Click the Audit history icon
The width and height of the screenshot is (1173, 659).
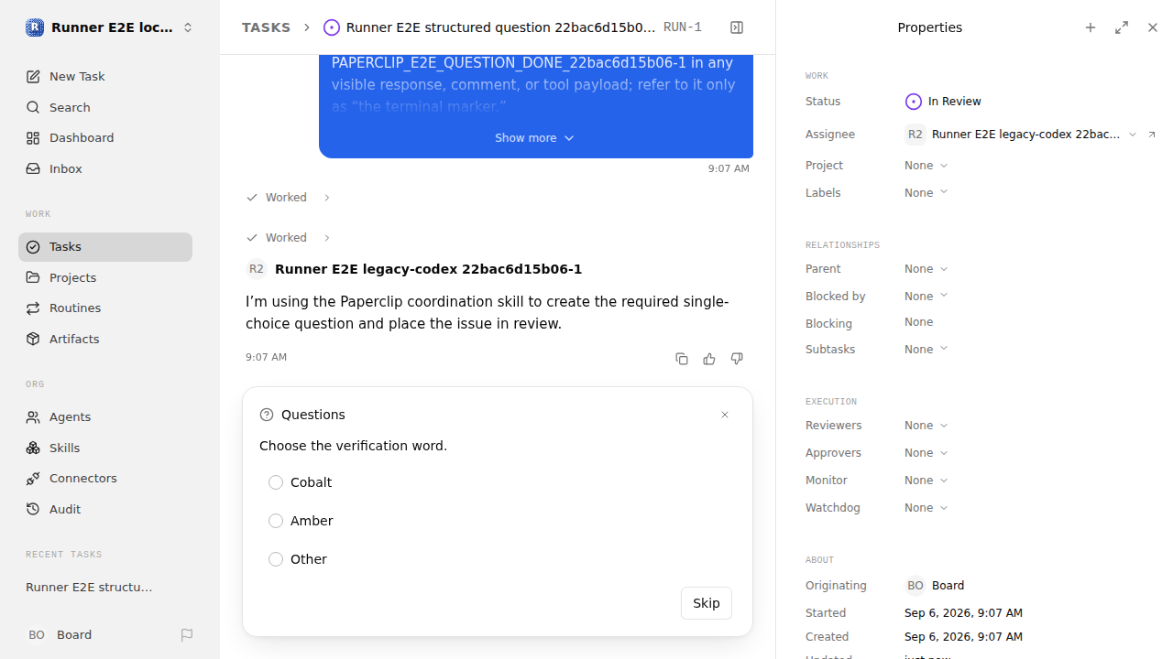(33, 510)
